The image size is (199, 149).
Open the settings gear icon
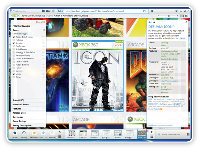[x=176, y=11]
